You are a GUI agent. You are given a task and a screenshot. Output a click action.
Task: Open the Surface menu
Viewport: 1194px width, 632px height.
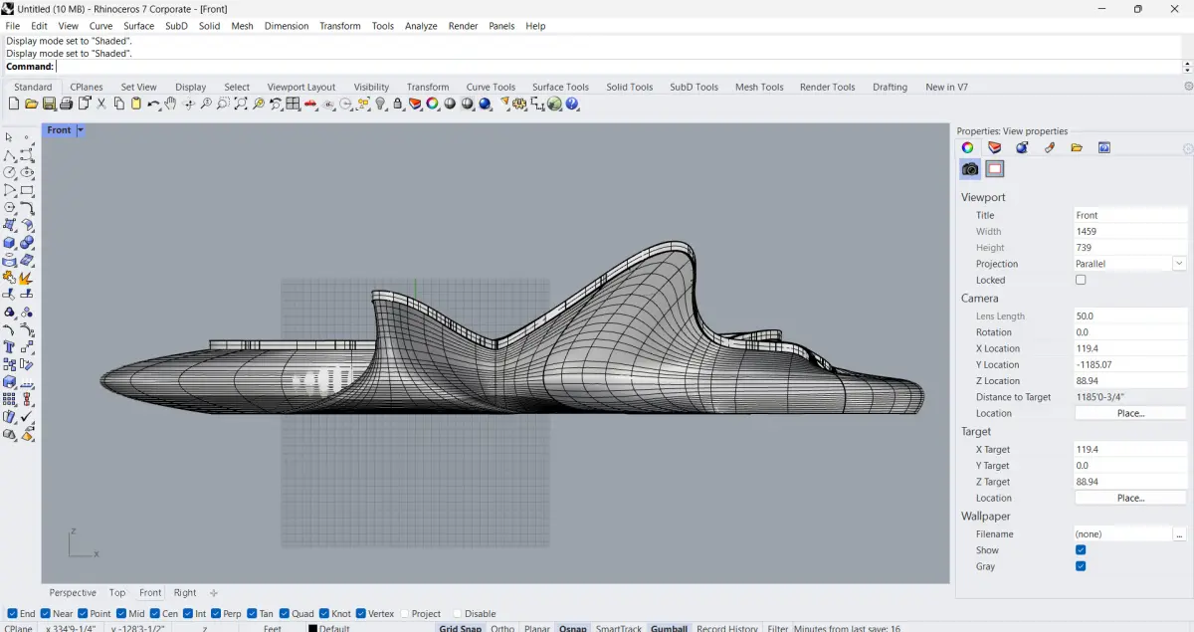pyautogui.click(x=138, y=26)
